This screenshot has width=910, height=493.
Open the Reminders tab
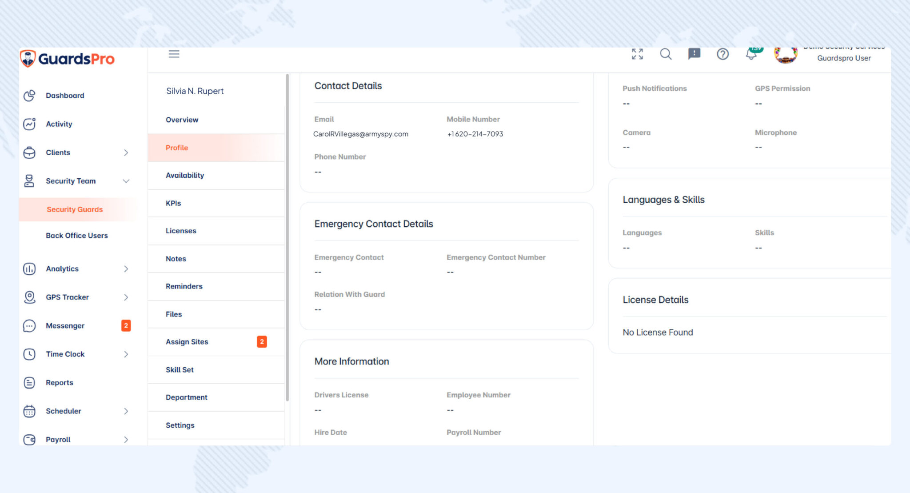point(216,286)
